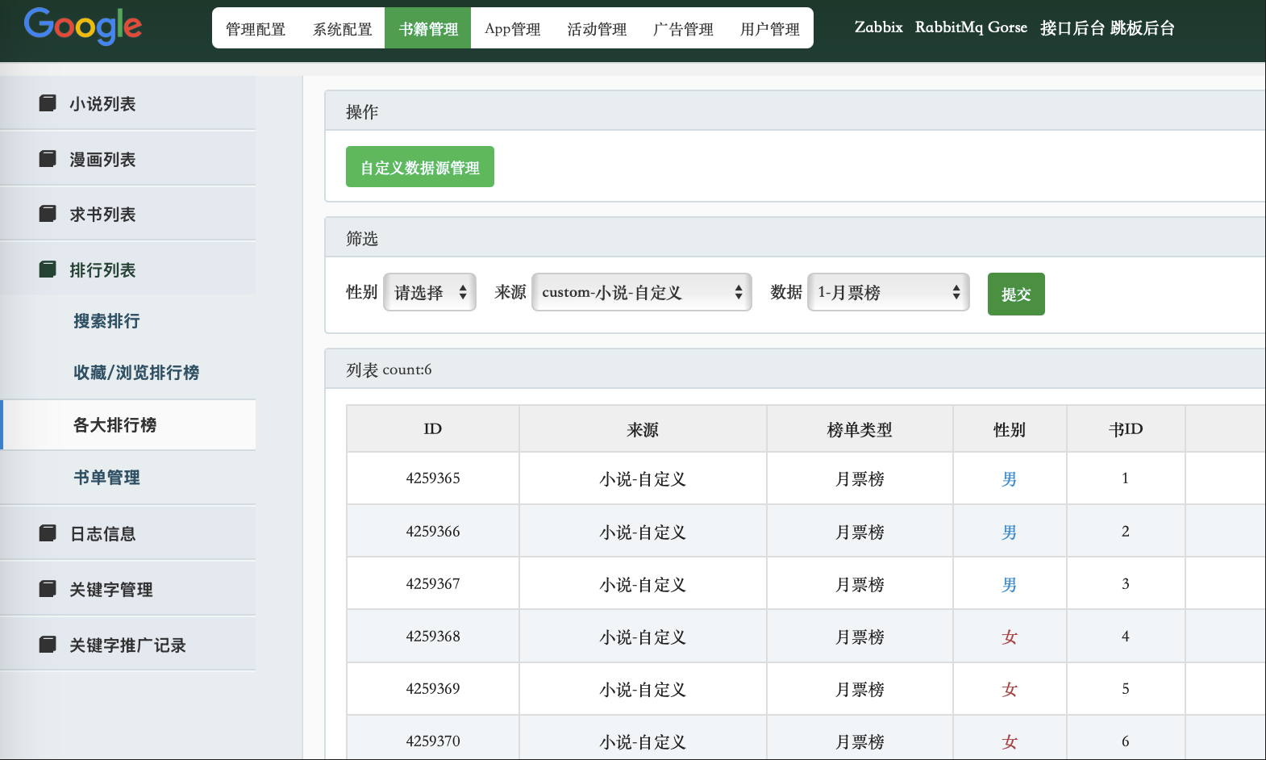Click the book icon beside 漫画列表
The height and width of the screenshot is (760, 1266).
[48, 159]
